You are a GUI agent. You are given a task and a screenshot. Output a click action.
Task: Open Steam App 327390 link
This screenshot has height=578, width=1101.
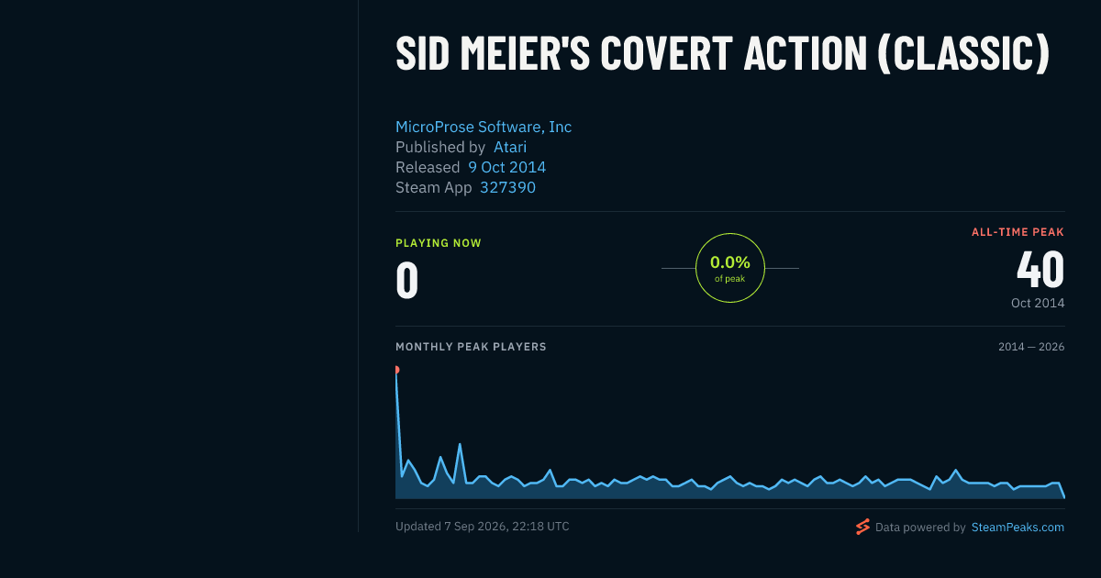(x=507, y=187)
